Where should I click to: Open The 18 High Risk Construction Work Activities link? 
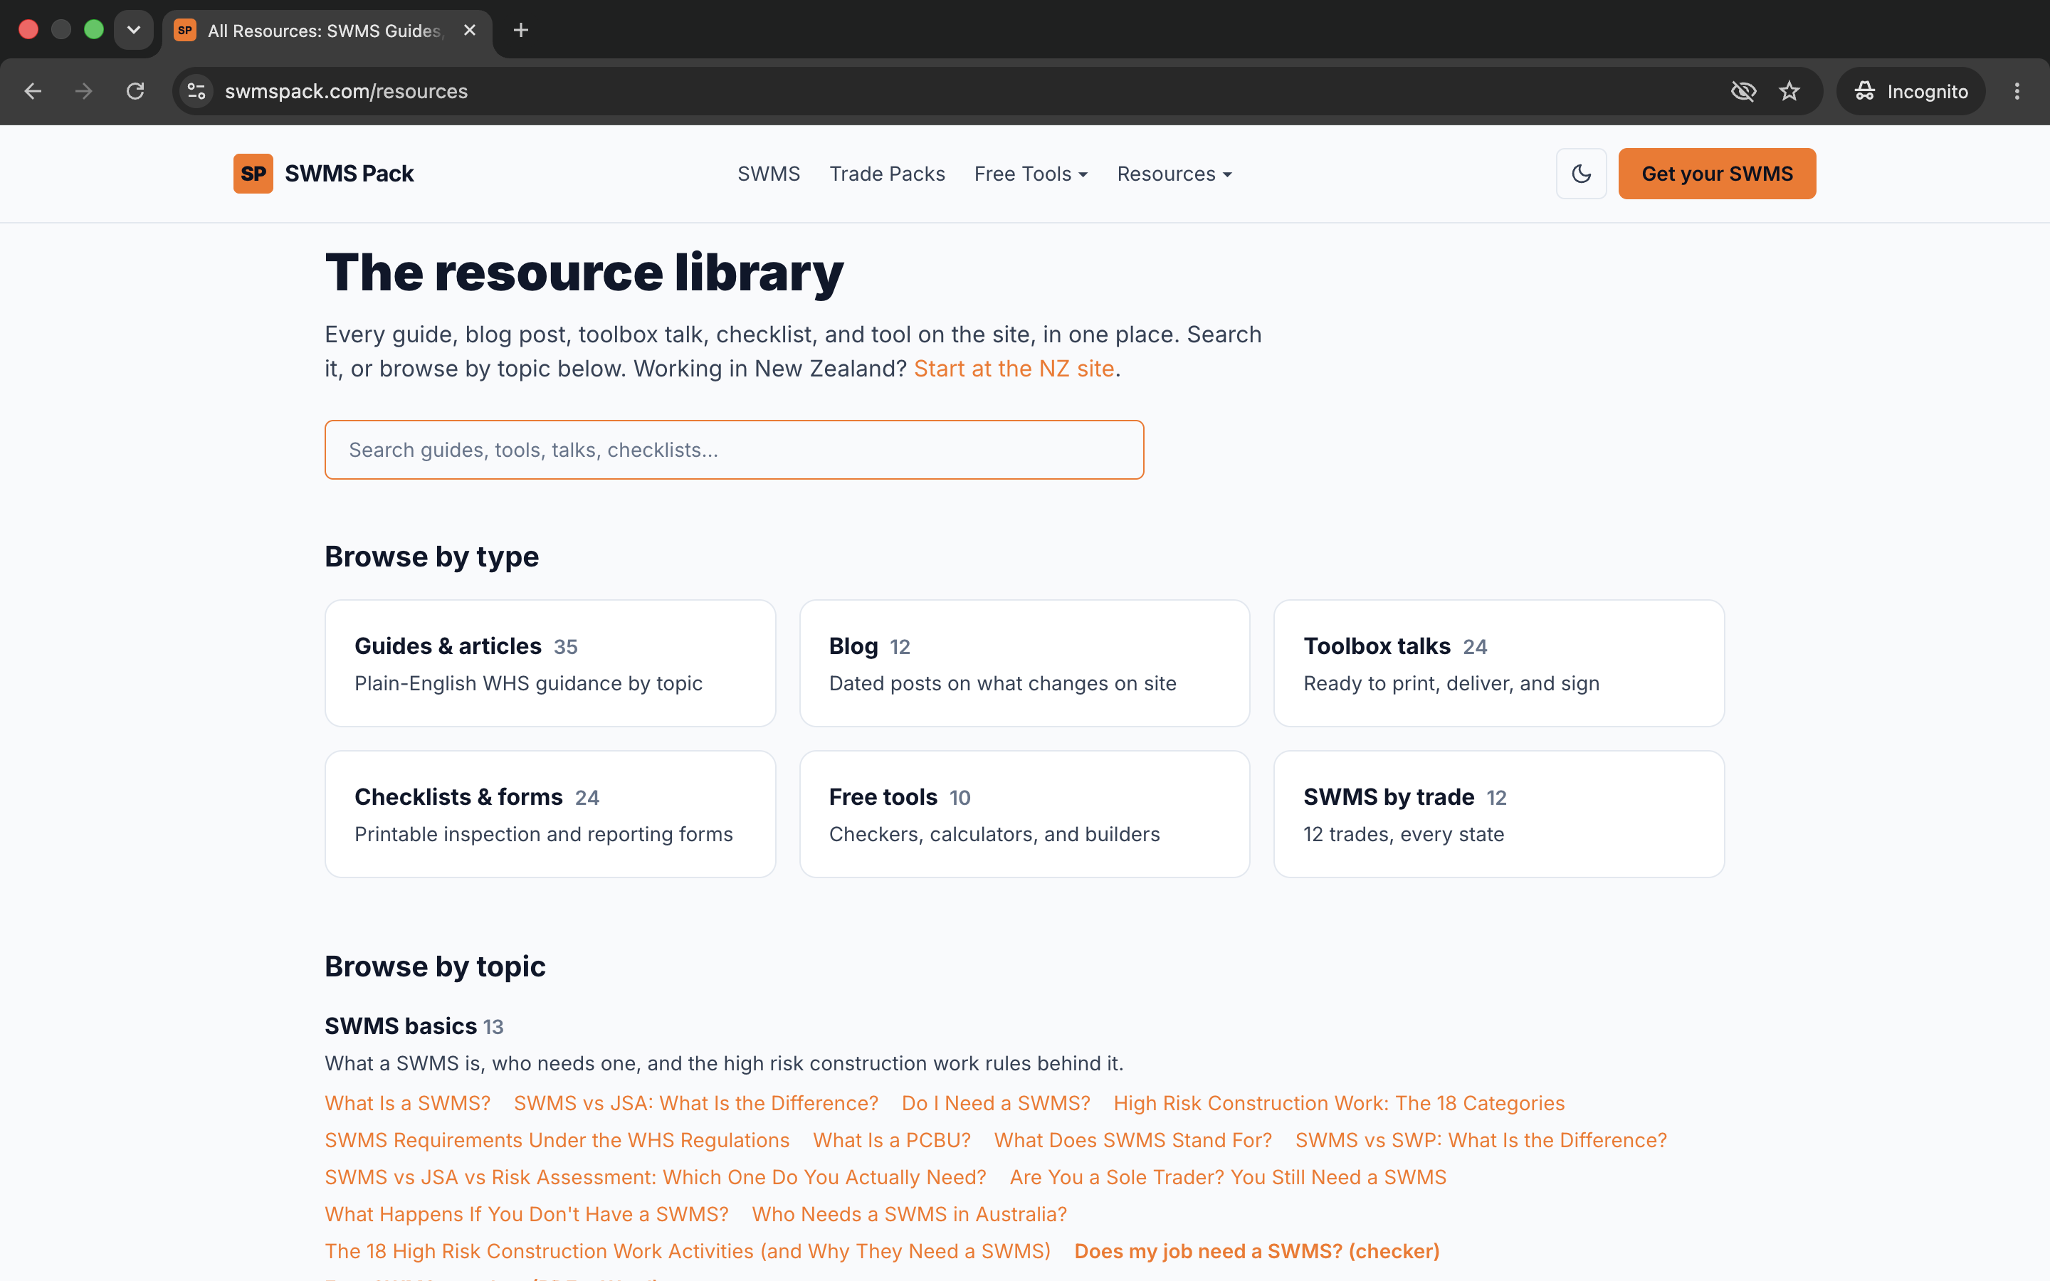point(688,1251)
